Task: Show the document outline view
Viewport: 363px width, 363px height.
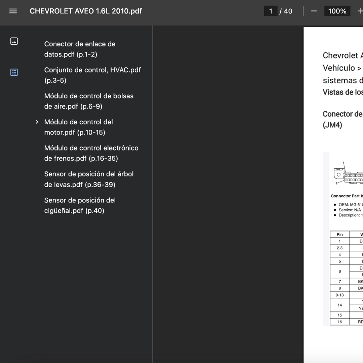Action: (14, 72)
